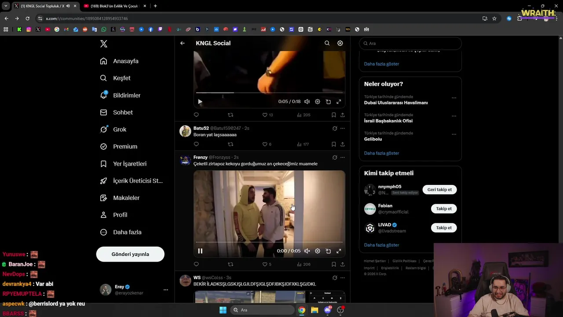Pause the Frønzy post video
The image size is (563, 317).
tap(200, 251)
